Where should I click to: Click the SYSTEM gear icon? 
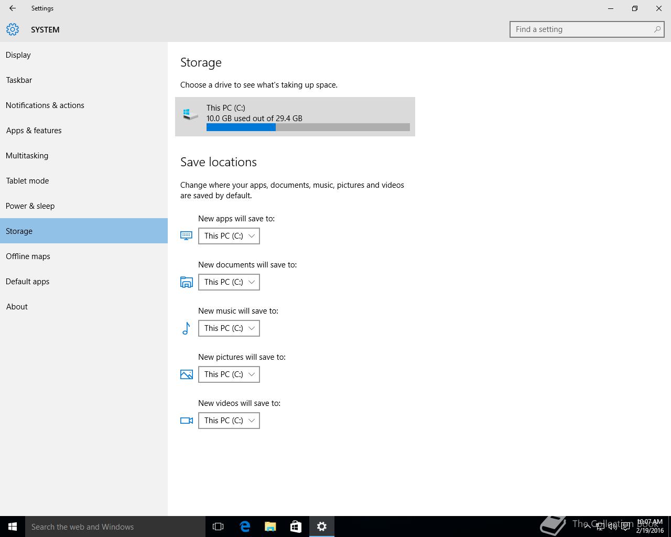[13, 29]
